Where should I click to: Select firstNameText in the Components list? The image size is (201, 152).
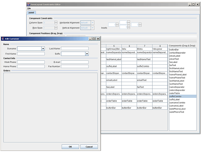[183, 71]
